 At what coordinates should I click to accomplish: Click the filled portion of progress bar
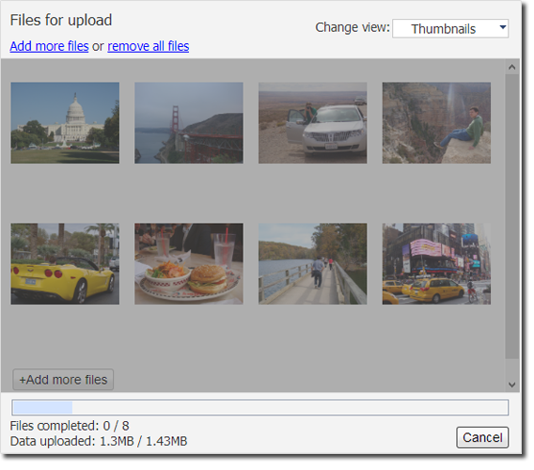coord(42,407)
